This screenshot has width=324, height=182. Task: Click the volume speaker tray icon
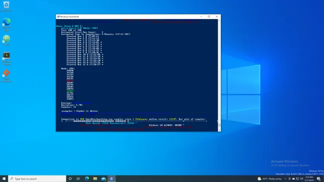pyautogui.click(x=302, y=179)
